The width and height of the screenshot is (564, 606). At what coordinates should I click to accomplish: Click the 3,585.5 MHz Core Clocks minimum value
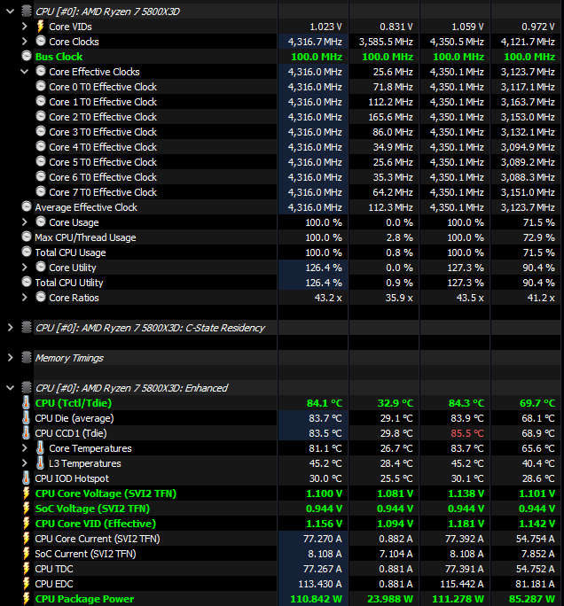[x=386, y=42]
